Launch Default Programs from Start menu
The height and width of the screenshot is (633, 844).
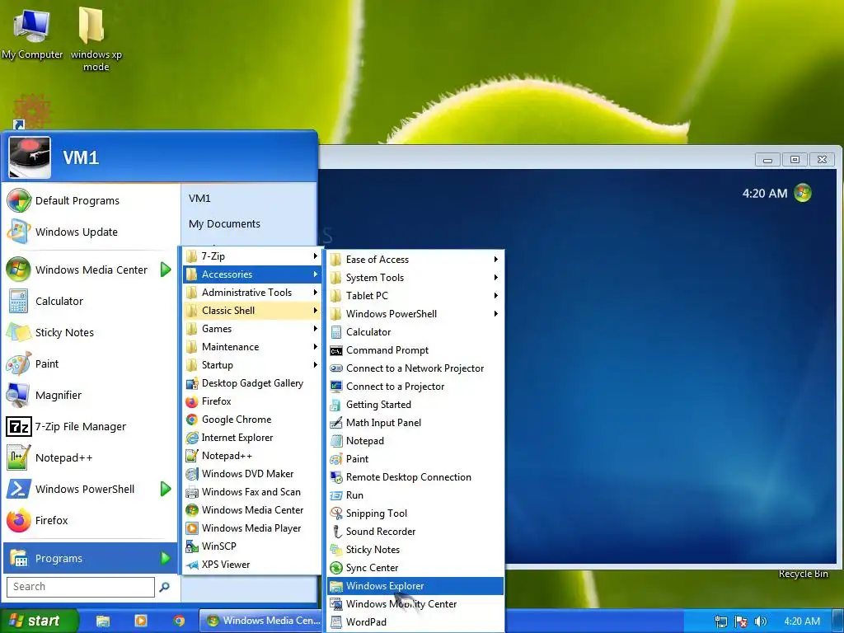pos(90,201)
